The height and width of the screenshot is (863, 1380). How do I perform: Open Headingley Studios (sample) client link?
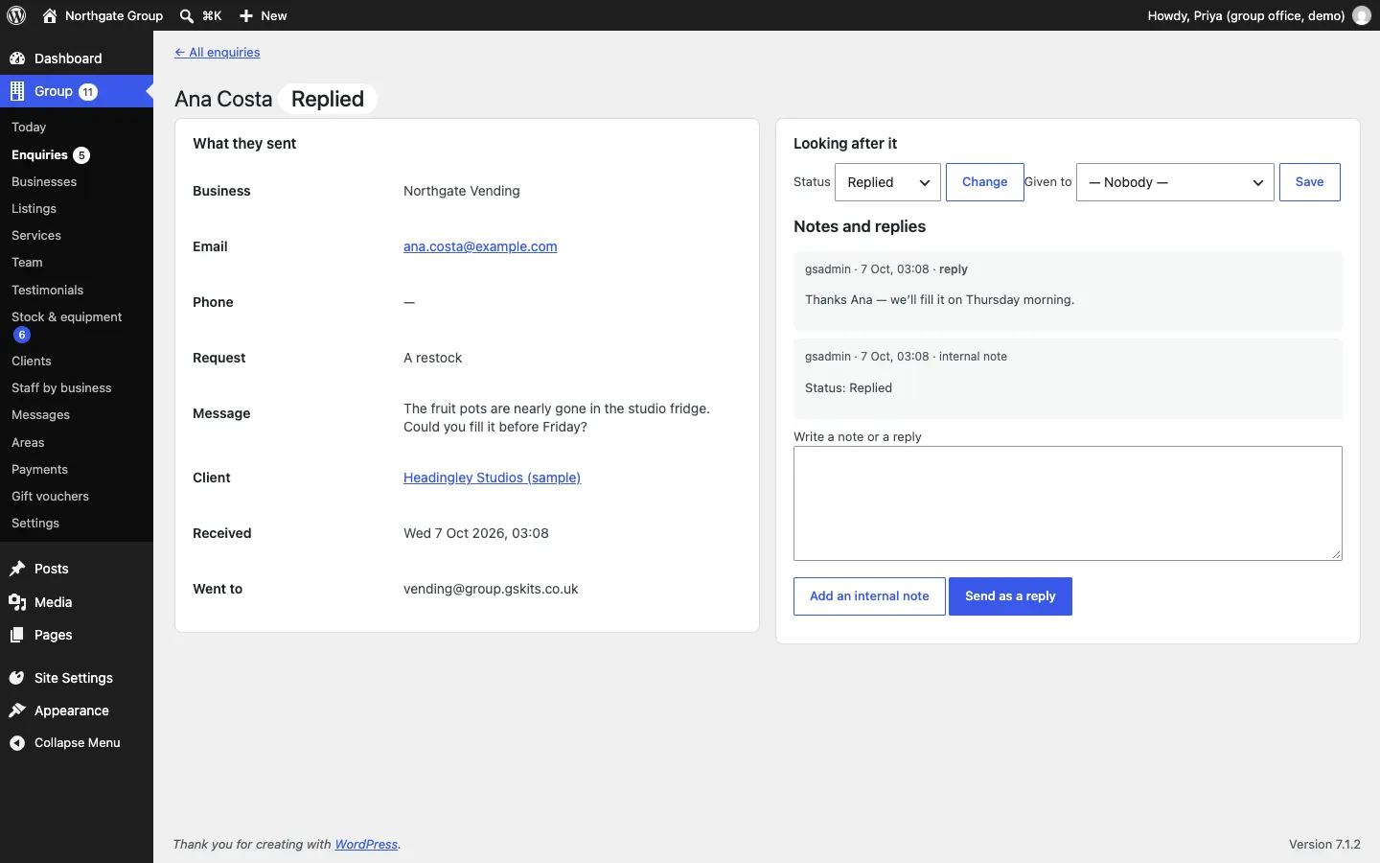pos(493,478)
